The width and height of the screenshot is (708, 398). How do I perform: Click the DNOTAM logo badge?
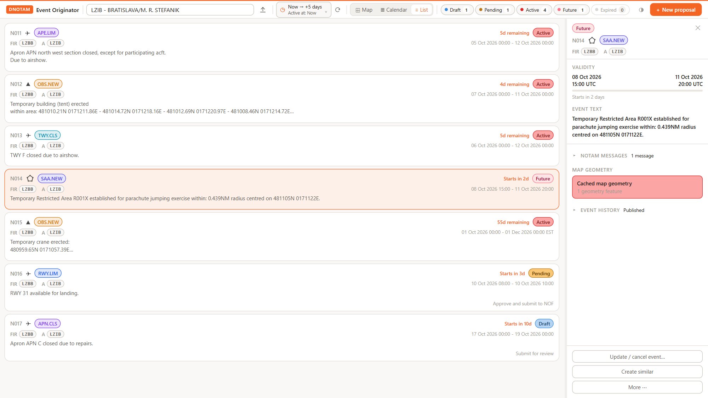click(x=19, y=10)
